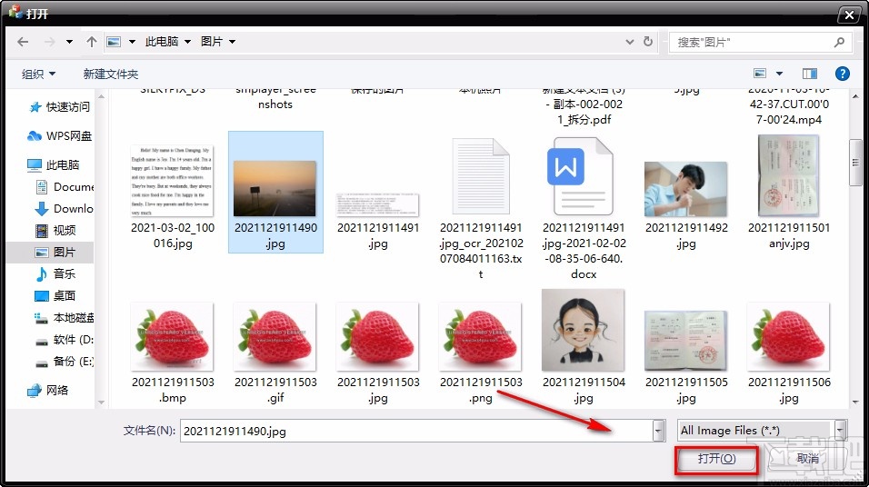Expand the file name history dropdown
Screen dimensions: 869x487
tap(658, 431)
